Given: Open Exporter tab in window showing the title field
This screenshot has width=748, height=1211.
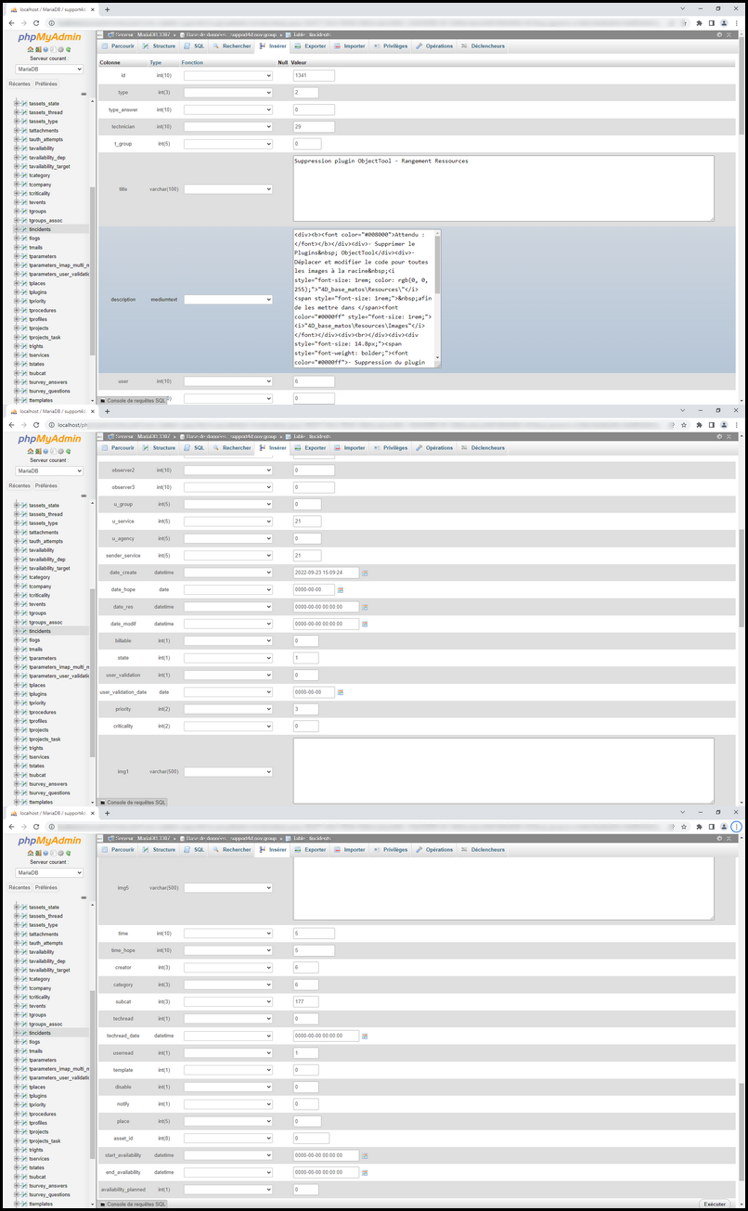Looking at the screenshot, I should tap(311, 45).
